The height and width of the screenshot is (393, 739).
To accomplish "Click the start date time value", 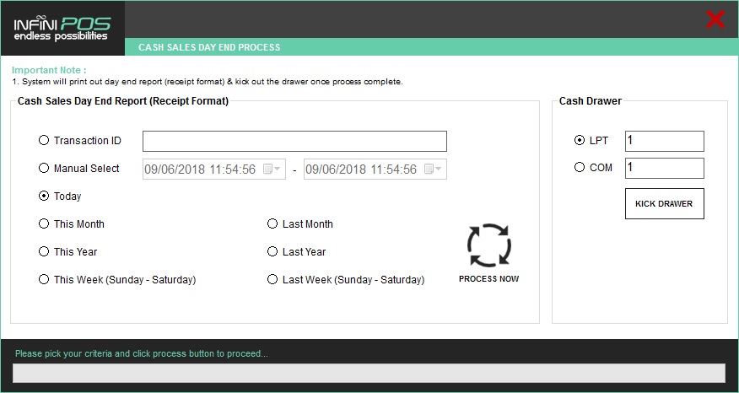I will [200, 170].
